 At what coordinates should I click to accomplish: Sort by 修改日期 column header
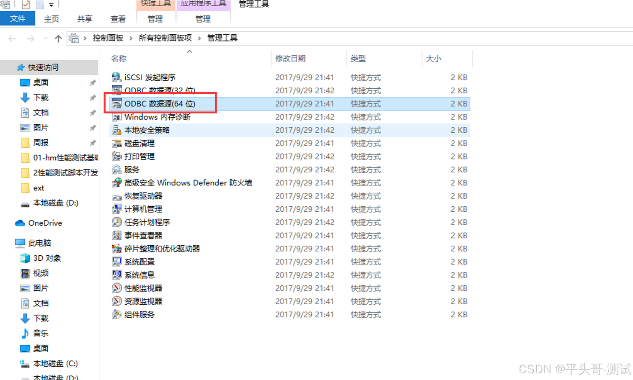pos(290,59)
